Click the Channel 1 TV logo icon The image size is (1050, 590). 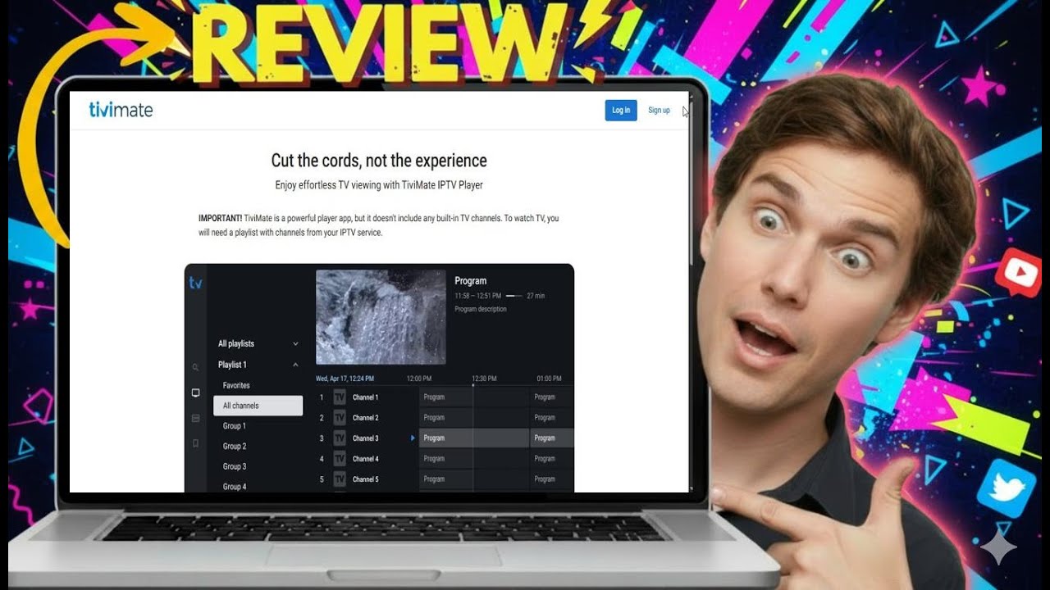[340, 397]
